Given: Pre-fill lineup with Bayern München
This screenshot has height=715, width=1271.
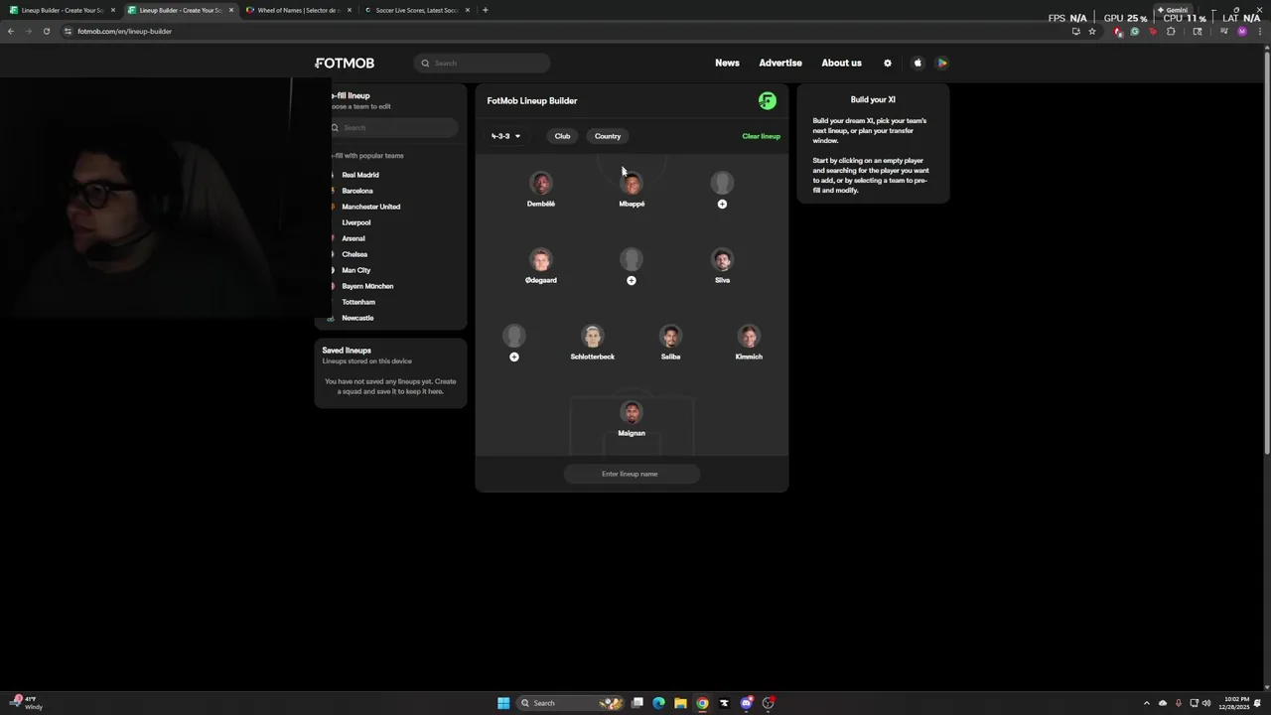Looking at the screenshot, I should tap(367, 286).
